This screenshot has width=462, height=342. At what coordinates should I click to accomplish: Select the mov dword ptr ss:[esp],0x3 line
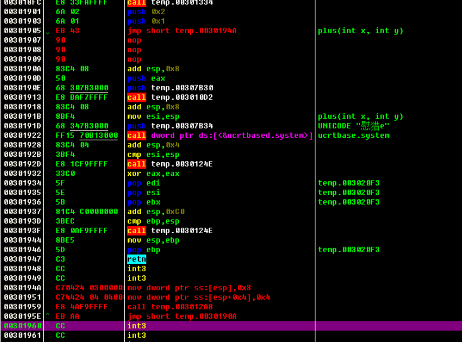[189, 288]
